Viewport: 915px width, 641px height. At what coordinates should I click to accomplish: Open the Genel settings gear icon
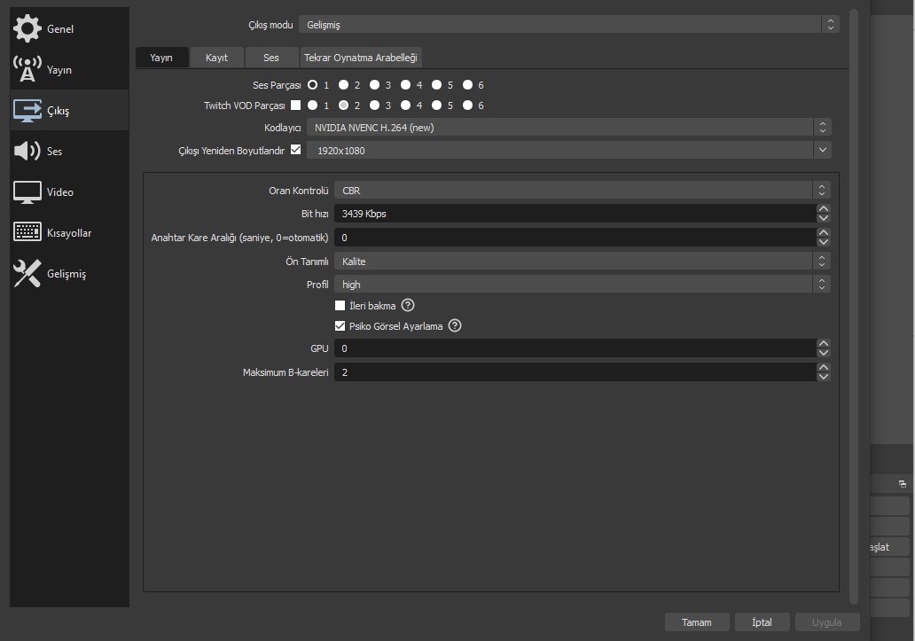click(x=27, y=28)
